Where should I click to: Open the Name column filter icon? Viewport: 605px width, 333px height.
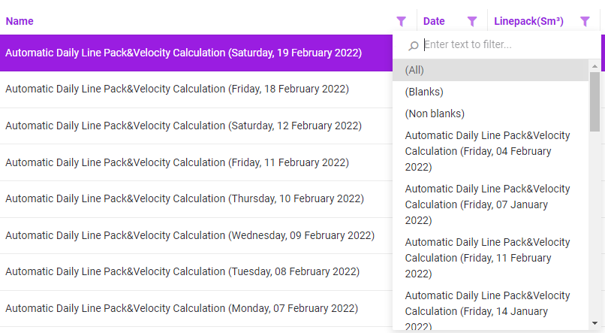[402, 22]
